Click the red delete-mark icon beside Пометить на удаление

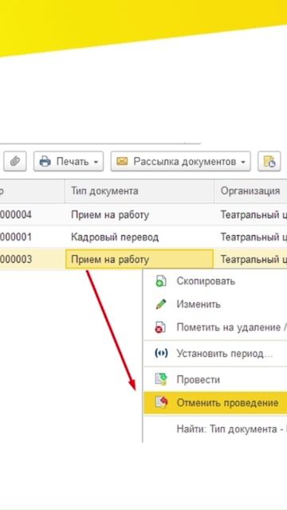161,328
